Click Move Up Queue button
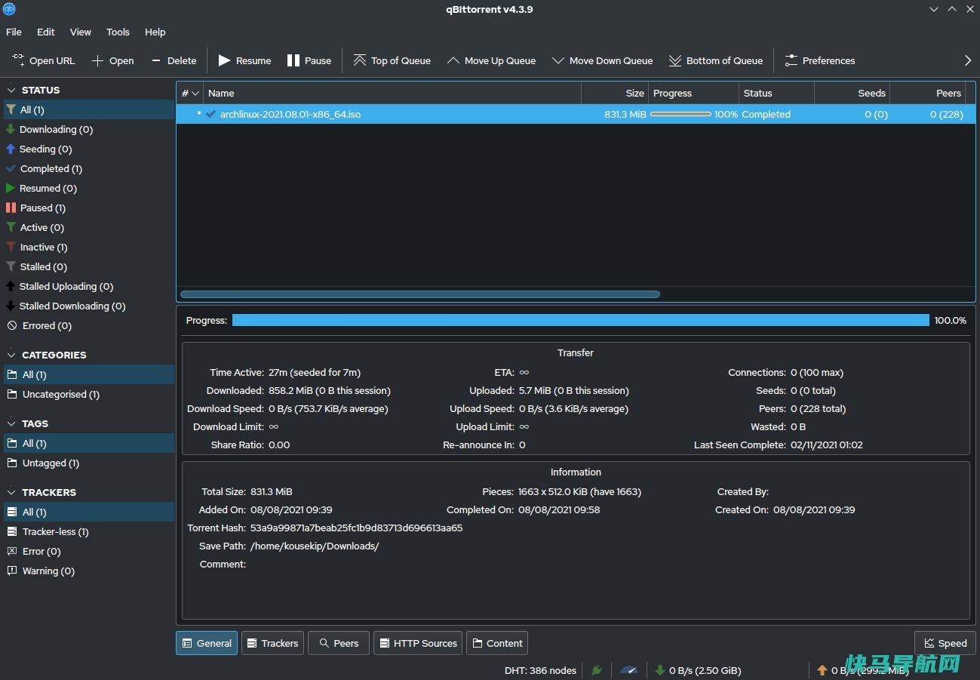Screen dimensions: 980x680 pos(491,60)
